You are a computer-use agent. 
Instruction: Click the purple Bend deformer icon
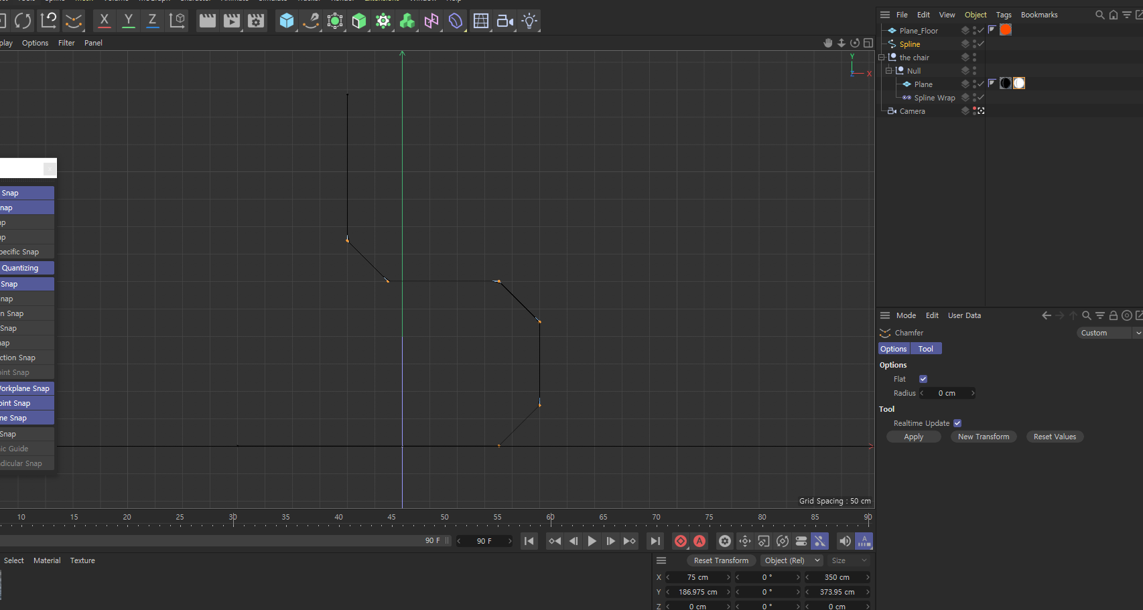[x=456, y=21]
